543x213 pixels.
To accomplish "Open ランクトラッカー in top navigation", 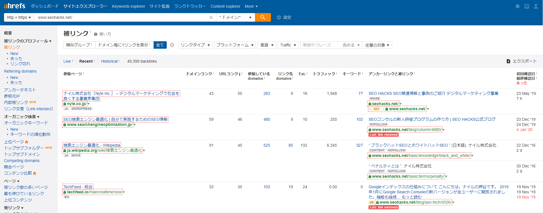I will 190,6.
